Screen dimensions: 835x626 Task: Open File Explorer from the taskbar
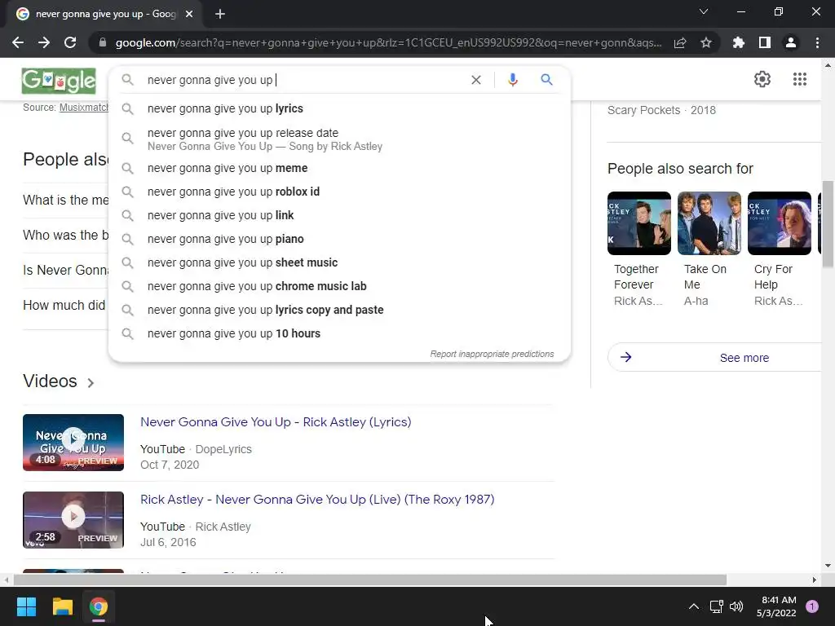click(62, 606)
